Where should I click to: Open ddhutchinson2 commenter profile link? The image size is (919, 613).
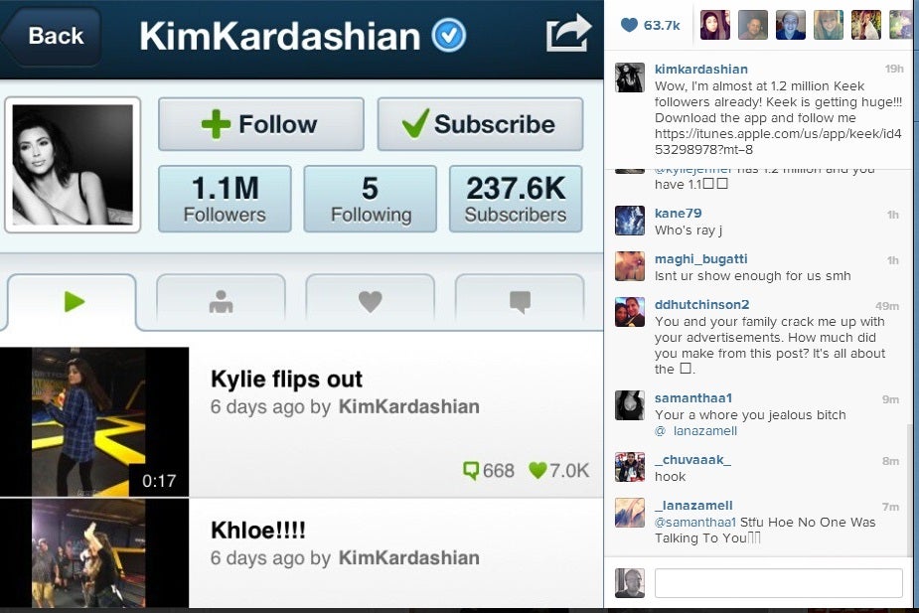tap(701, 305)
